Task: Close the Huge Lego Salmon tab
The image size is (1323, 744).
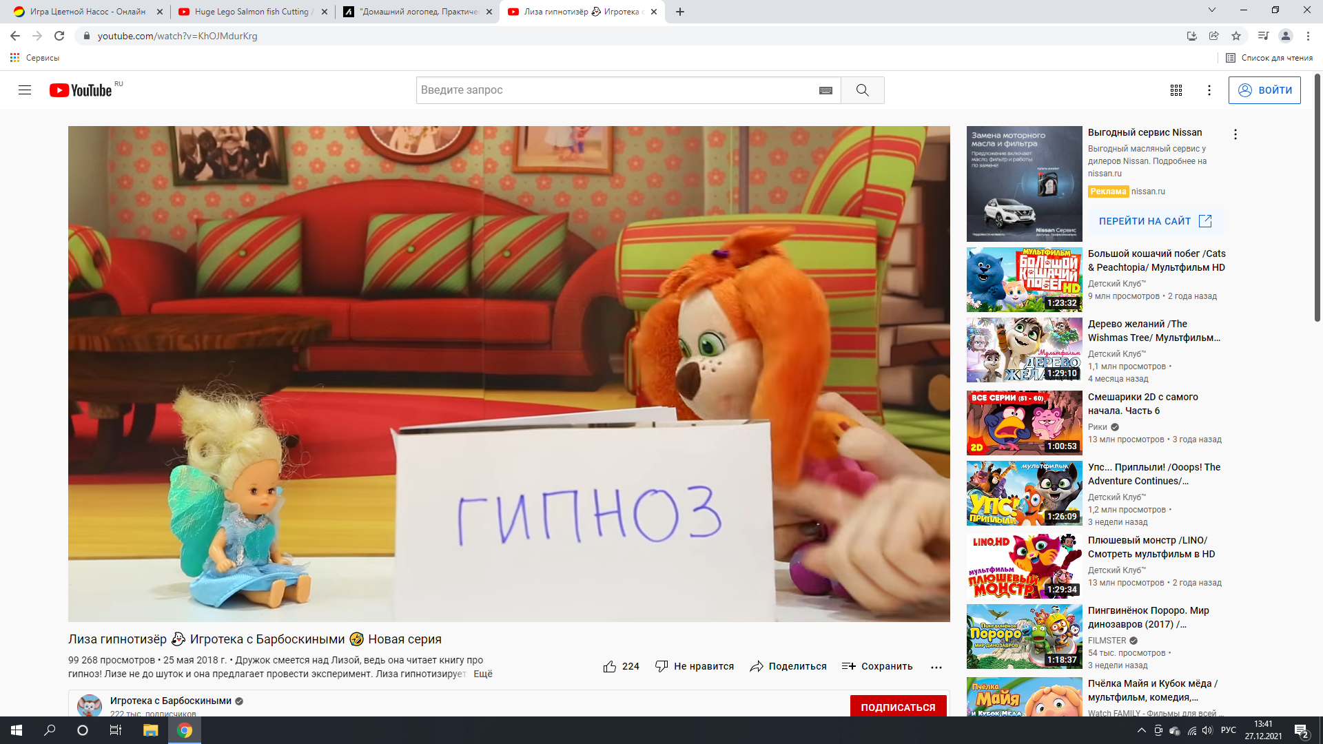Action: click(325, 12)
